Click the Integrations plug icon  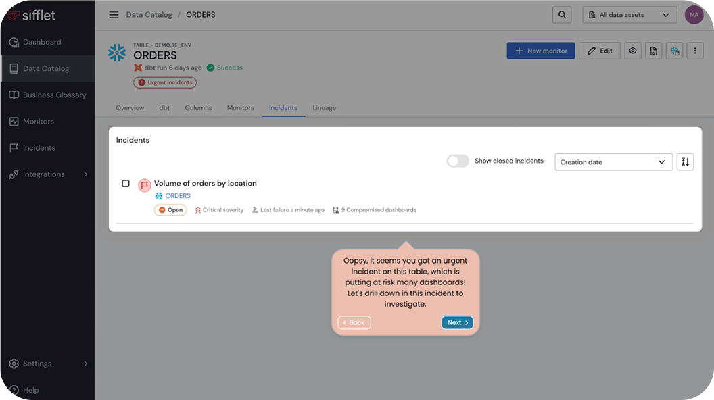[x=14, y=174]
